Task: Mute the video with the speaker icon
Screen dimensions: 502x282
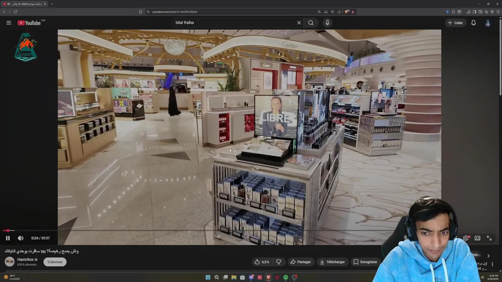Action: pyautogui.click(x=20, y=238)
